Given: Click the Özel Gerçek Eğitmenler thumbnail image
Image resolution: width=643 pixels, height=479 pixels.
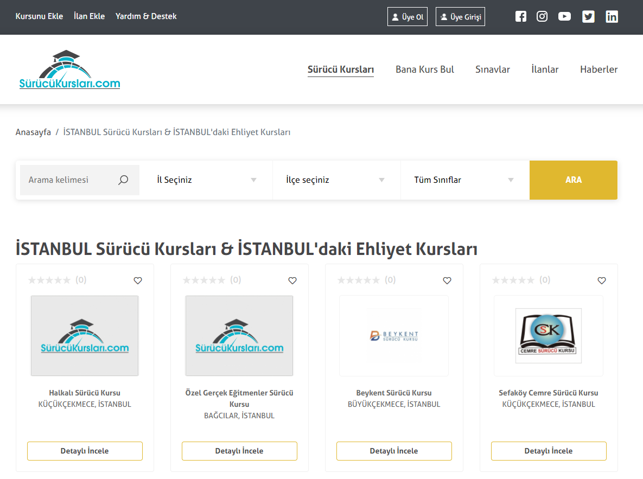Looking at the screenshot, I should pos(239,336).
